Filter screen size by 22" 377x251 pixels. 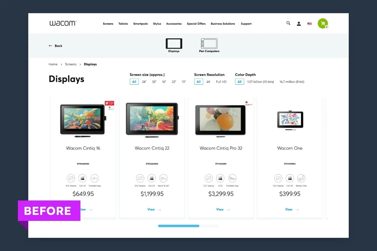tap(174, 82)
